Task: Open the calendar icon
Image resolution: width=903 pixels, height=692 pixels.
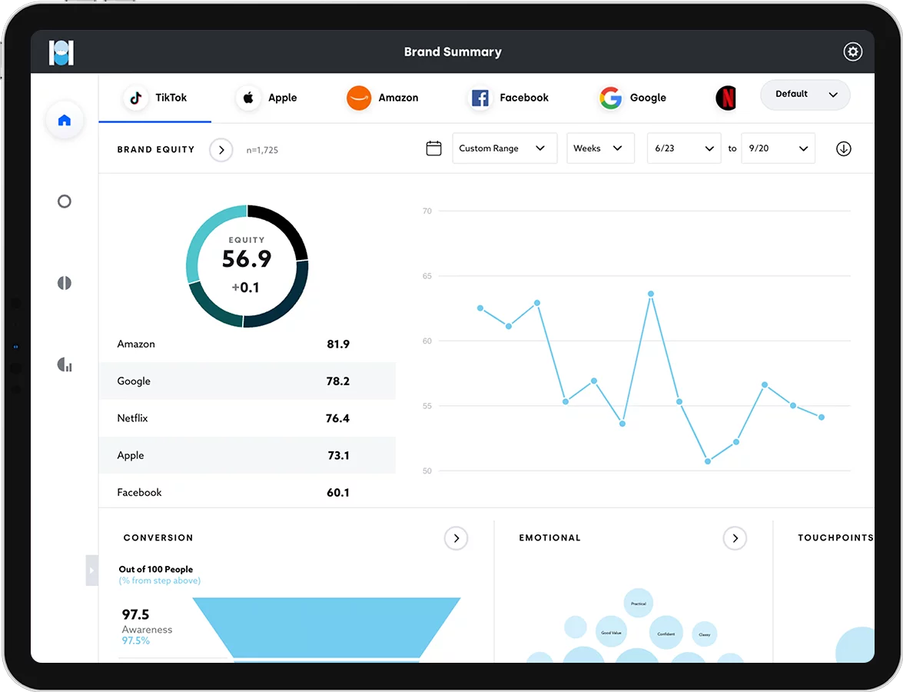Action: pos(433,148)
